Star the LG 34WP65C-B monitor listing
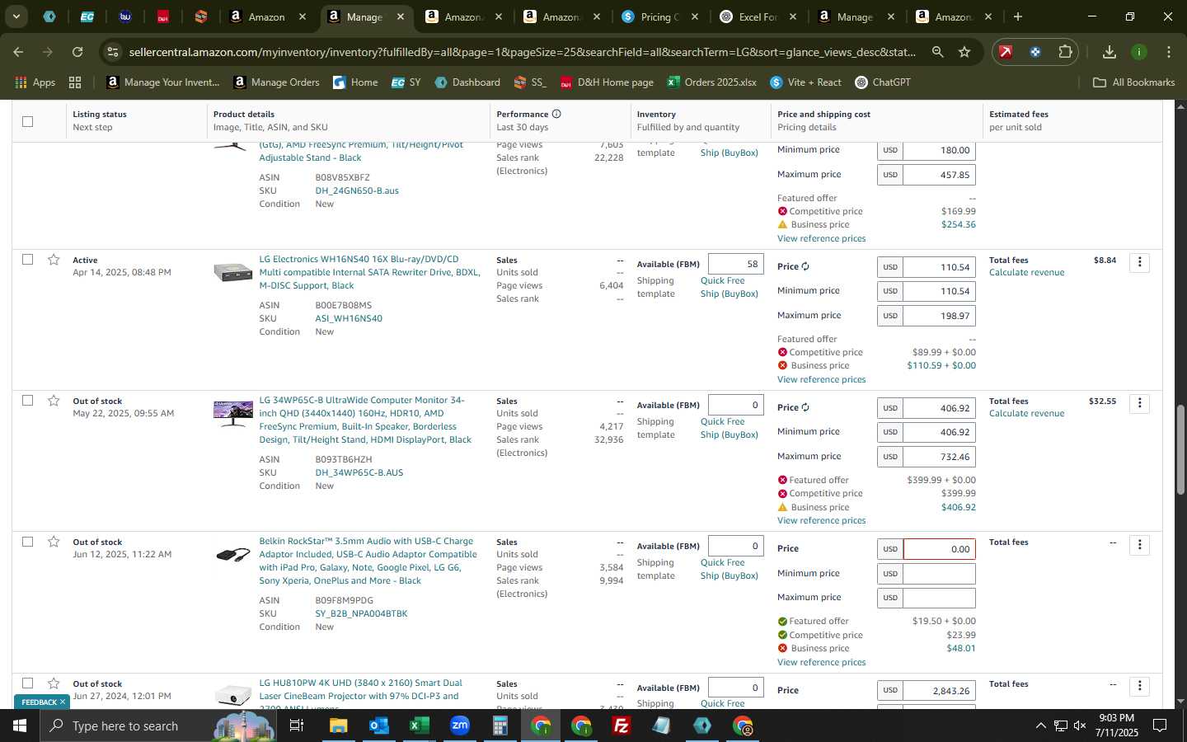 coord(54,401)
